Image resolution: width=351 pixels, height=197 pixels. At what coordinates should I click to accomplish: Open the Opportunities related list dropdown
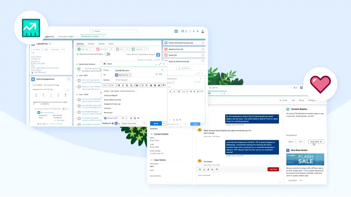(x=203, y=49)
